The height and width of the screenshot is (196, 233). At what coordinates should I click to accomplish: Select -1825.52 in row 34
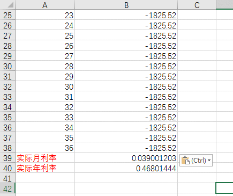point(126,107)
